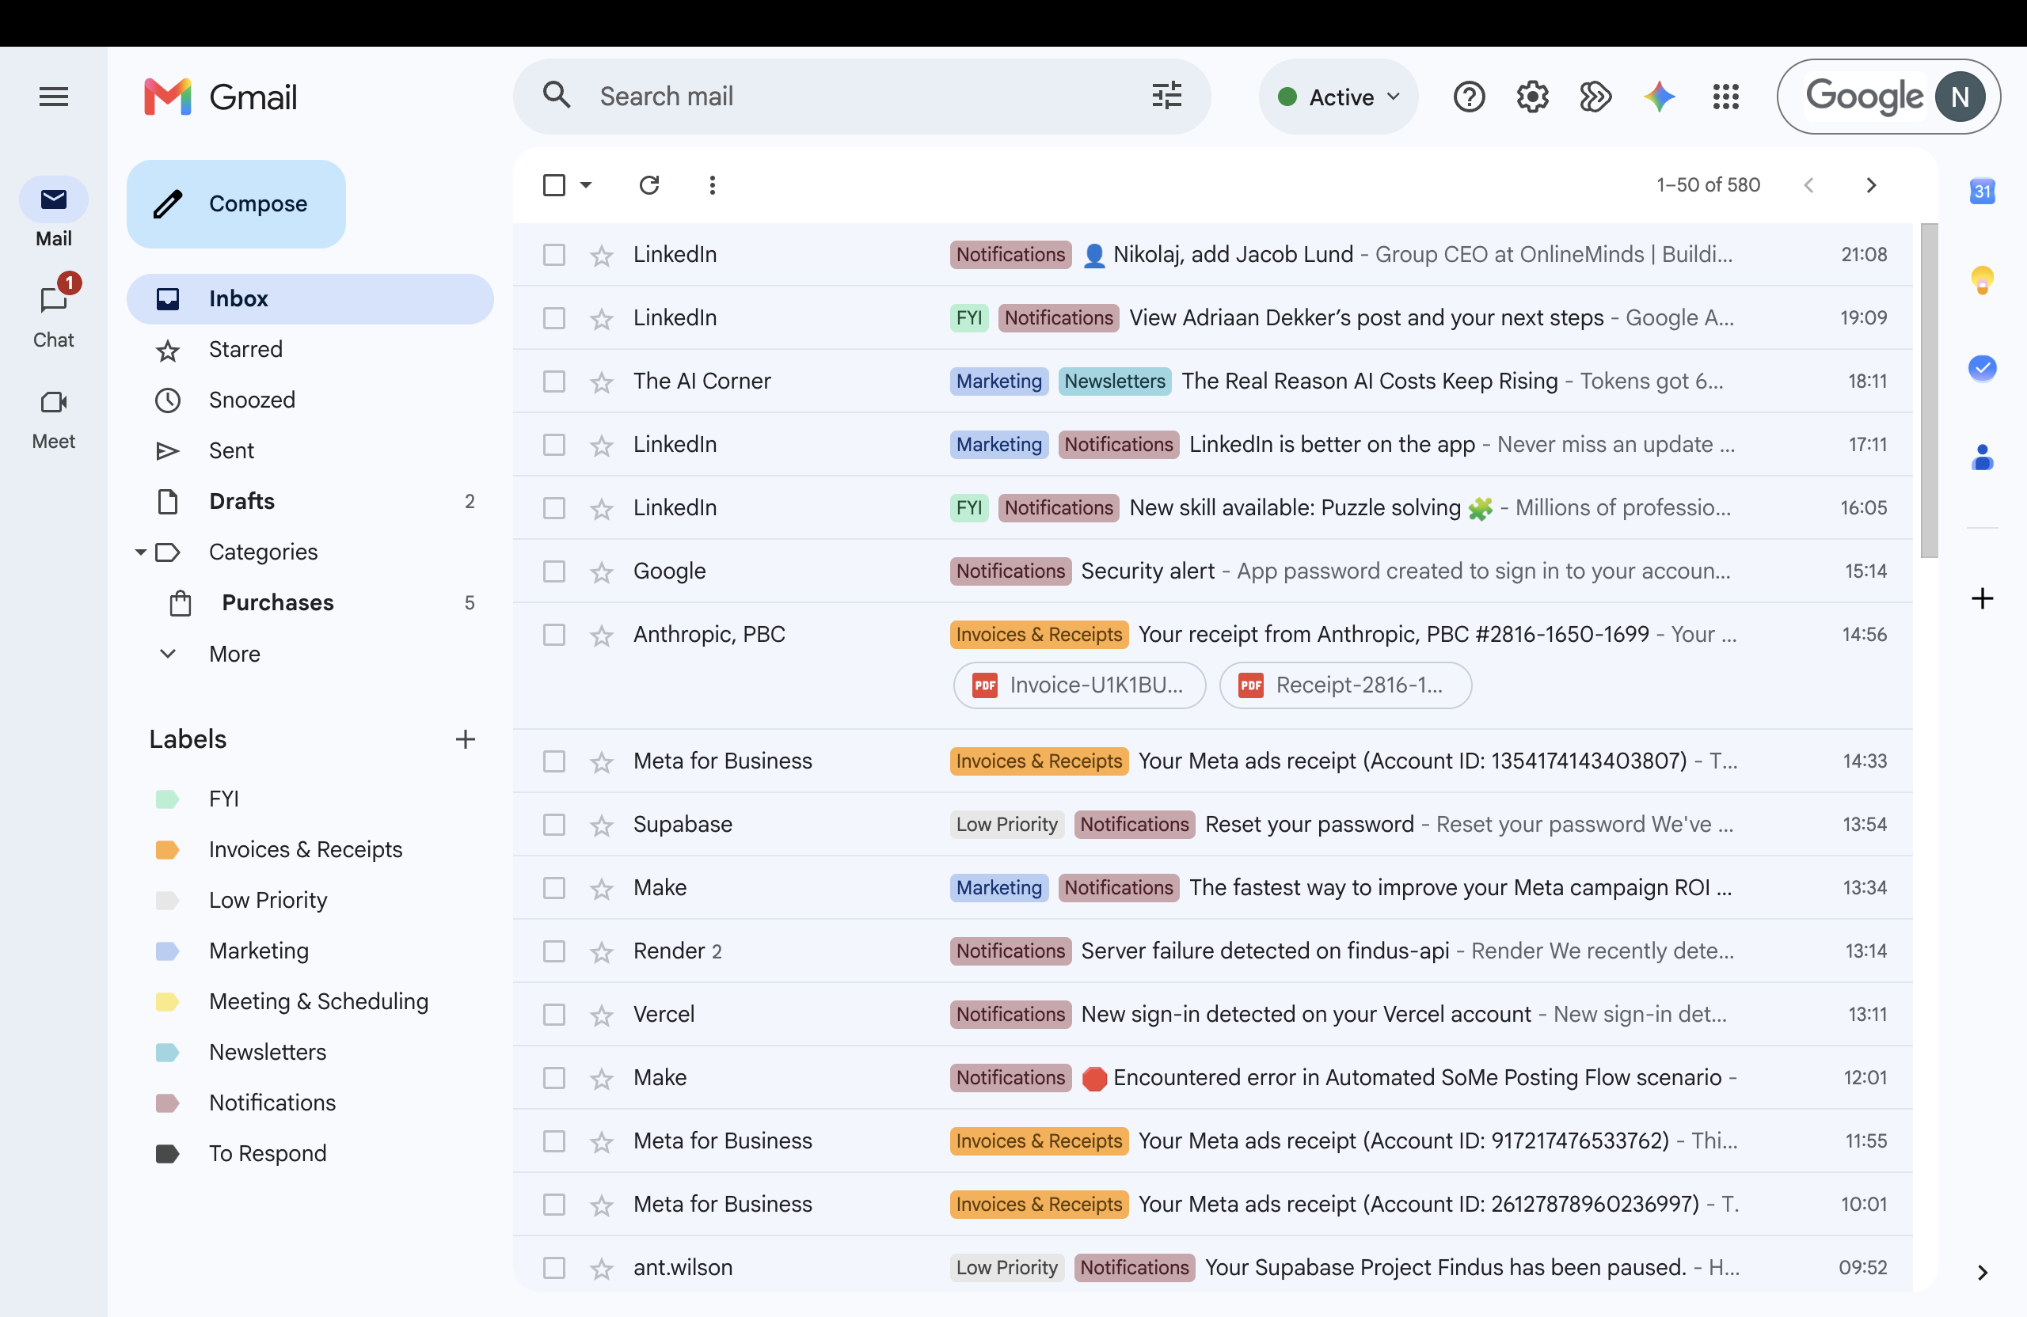
Task: Click the message list vertical scrollbar
Action: (1929, 391)
